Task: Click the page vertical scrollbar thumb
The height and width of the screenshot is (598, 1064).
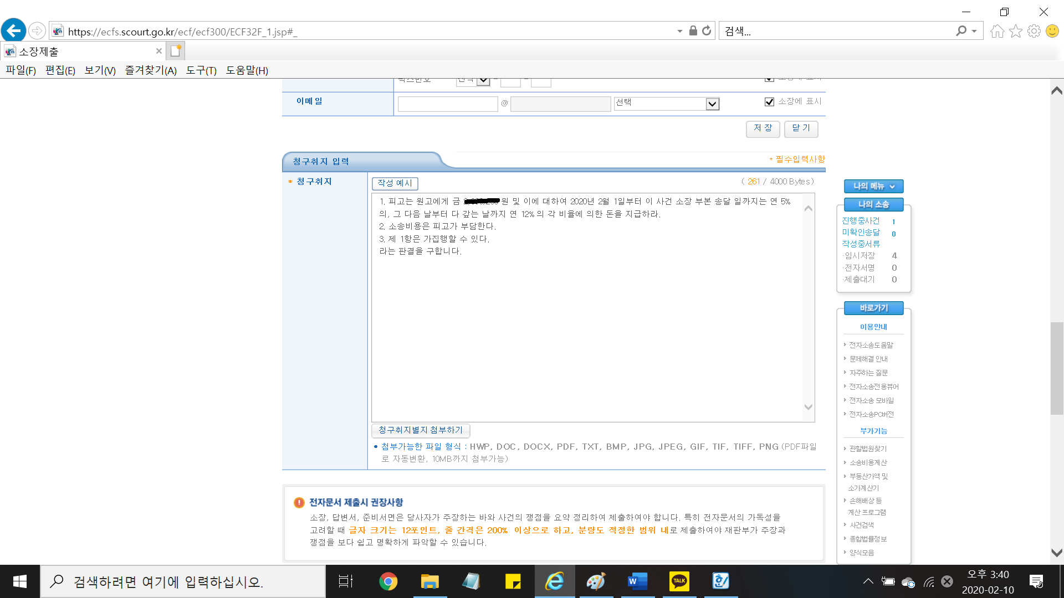Action: [1056, 368]
